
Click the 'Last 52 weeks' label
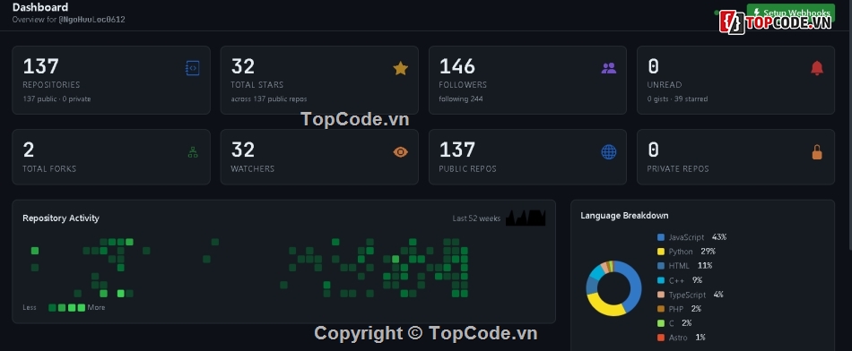[x=476, y=218]
